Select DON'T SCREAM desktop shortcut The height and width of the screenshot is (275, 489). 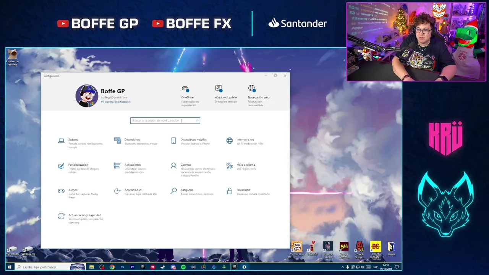pos(375,250)
